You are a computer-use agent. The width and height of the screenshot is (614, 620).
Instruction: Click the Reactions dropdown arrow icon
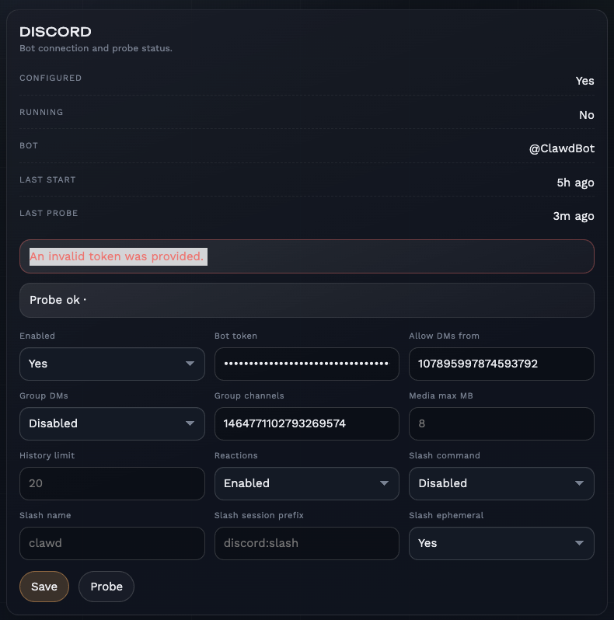pos(384,483)
